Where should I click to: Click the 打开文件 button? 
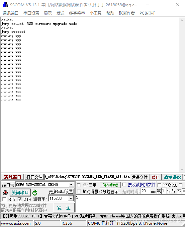coord(35,177)
